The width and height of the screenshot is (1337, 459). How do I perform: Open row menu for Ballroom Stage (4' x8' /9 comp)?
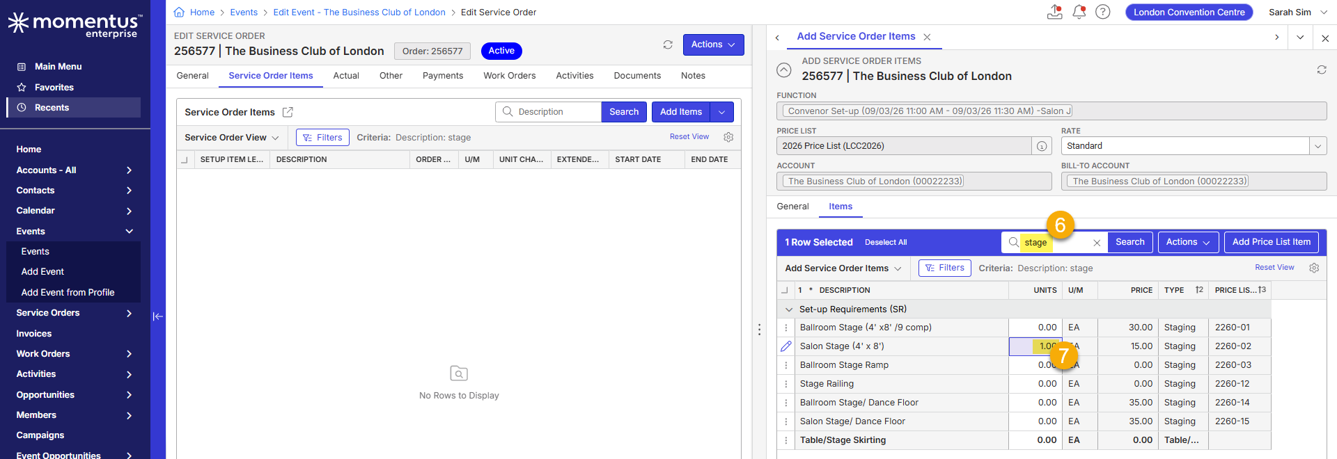(786, 328)
